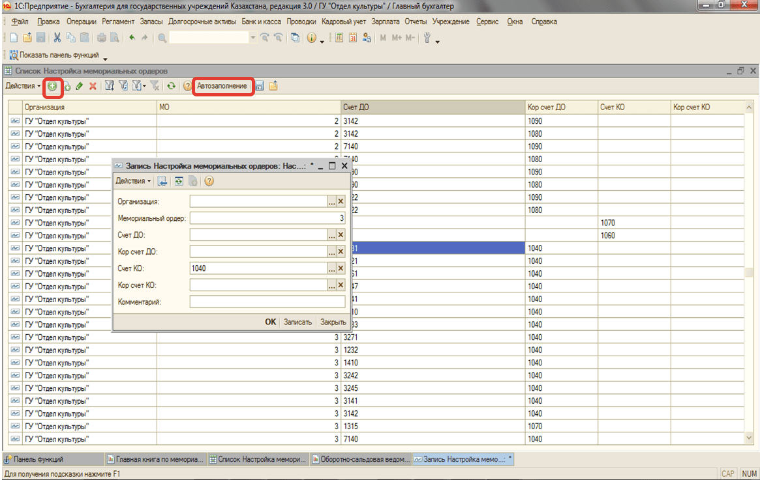This screenshot has height=480, width=760.
Task: Clear the Счет КО field with X
Action: pyautogui.click(x=340, y=268)
